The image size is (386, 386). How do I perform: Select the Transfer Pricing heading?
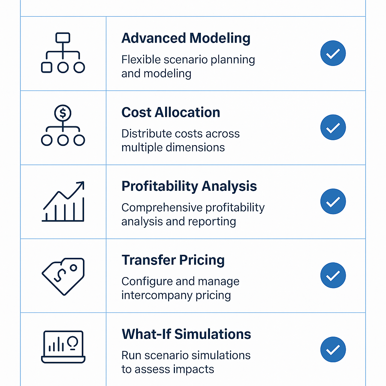coord(173,260)
